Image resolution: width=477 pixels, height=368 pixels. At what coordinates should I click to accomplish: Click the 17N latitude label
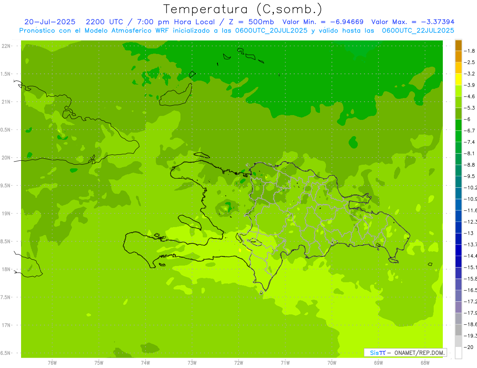(x=6, y=325)
